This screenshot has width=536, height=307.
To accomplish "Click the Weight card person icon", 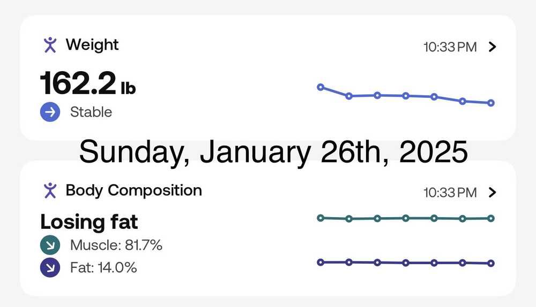I will 50,45.
